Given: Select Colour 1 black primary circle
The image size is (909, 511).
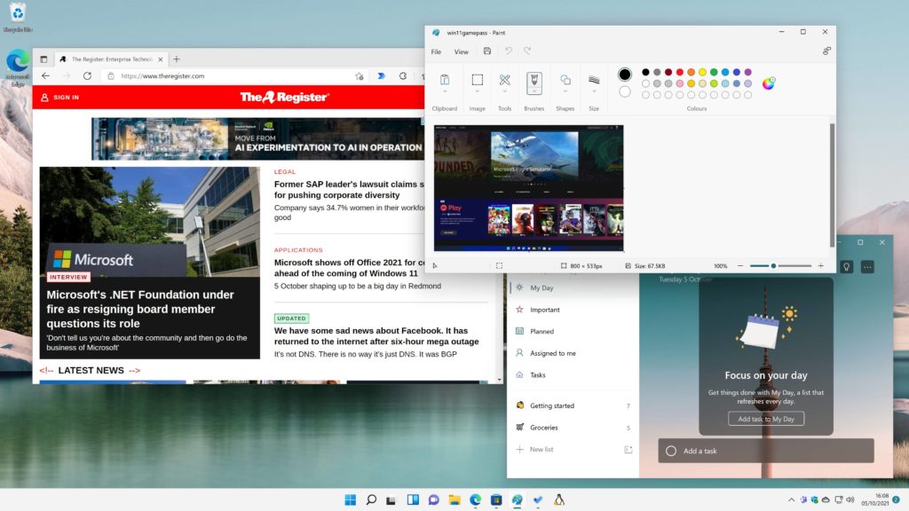Looking at the screenshot, I should pos(624,75).
